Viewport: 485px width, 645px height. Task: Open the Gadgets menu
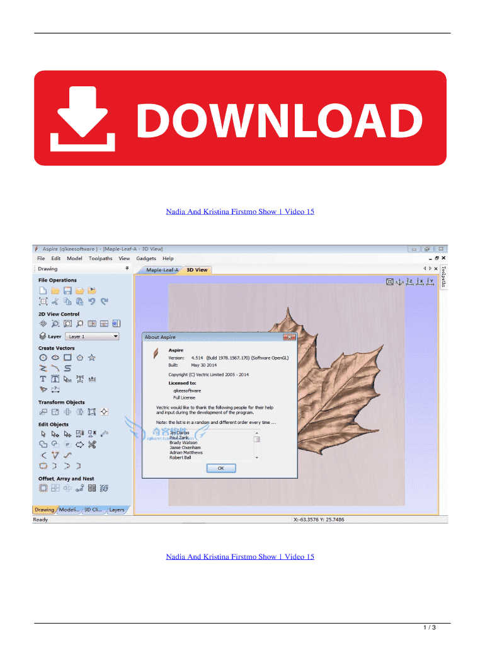[146, 258]
